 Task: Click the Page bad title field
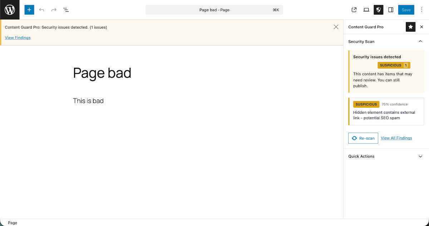[x=102, y=73]
